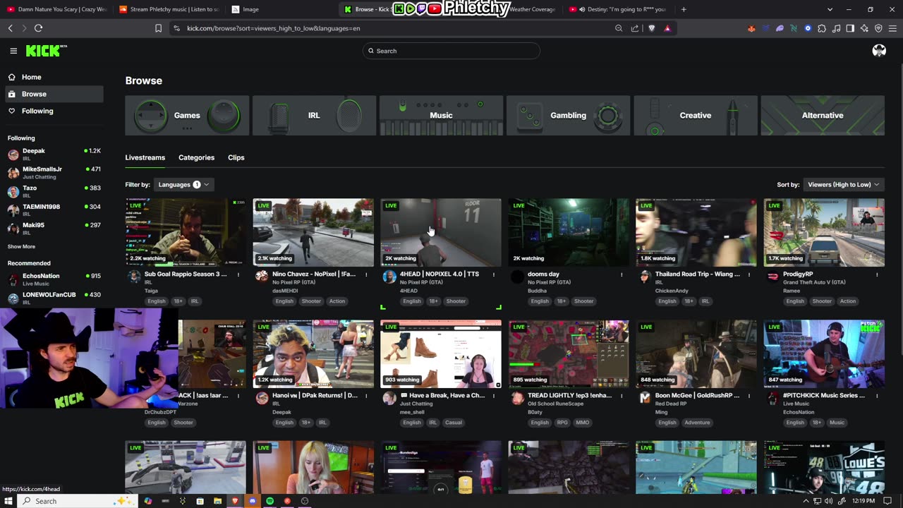Go to Home in sidebar

point(54,77)
